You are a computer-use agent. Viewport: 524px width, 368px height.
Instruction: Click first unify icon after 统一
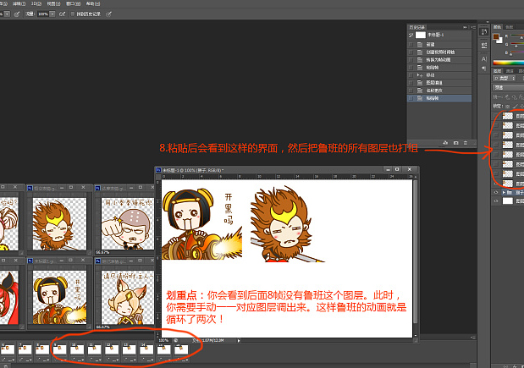507,97
